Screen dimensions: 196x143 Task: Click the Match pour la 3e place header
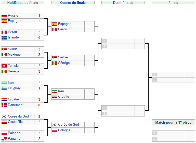(173, 122)
